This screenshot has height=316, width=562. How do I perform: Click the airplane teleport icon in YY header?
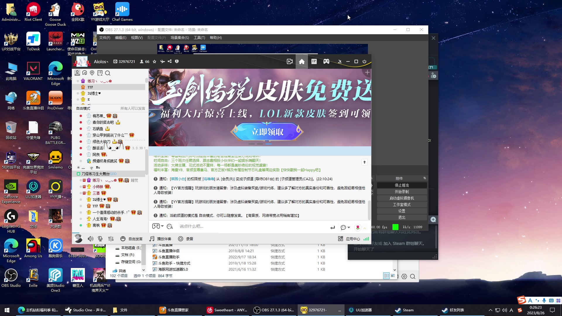tap(162, 62)
